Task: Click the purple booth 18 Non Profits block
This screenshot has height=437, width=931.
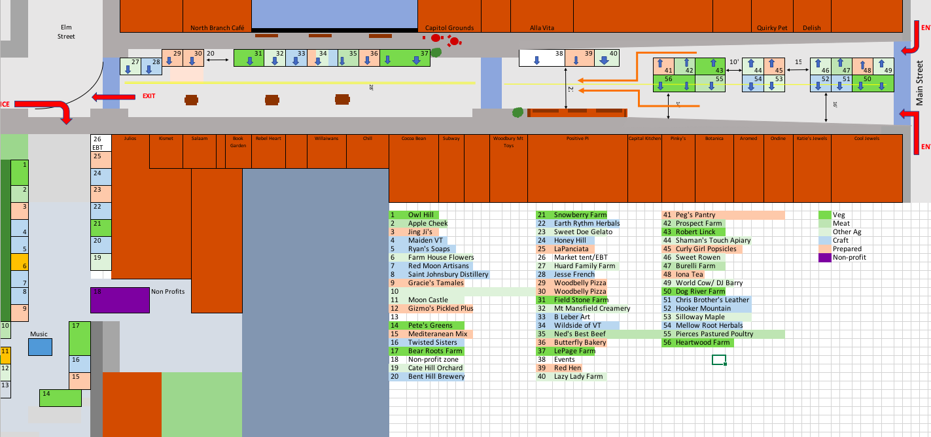Action: pyautogui.click(x=120, y=300)
